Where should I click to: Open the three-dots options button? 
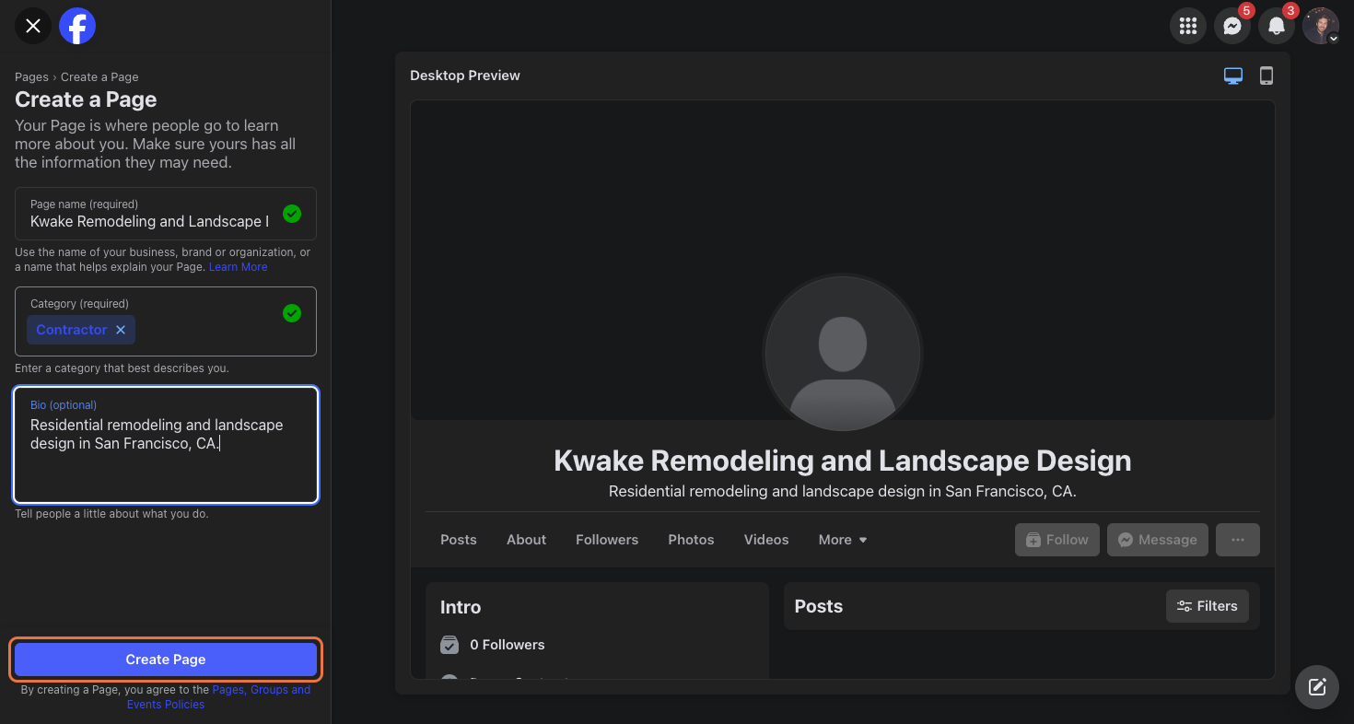(x=1238, y=540)
